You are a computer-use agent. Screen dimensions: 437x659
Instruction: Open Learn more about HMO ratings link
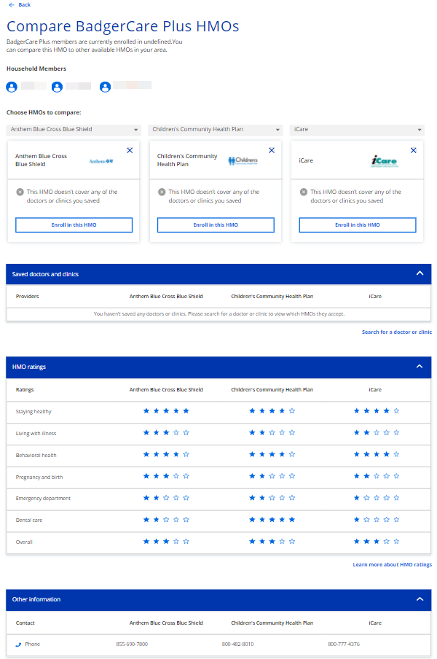point(392,565)
